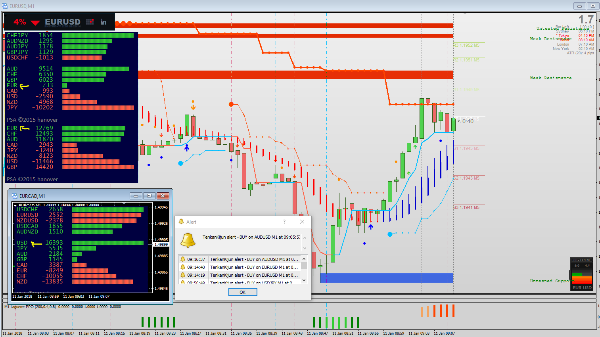
Task: Restore down the EURUSD,M1 chart window
Action: click(x=593, y=6)
